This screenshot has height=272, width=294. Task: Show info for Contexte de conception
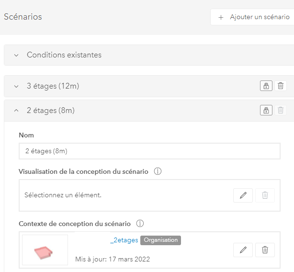[140, 224]
